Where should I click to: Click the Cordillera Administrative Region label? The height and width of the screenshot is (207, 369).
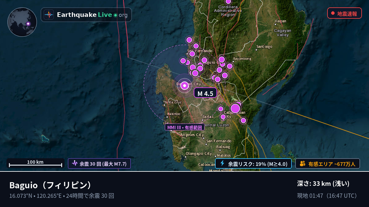click(228, 11)
